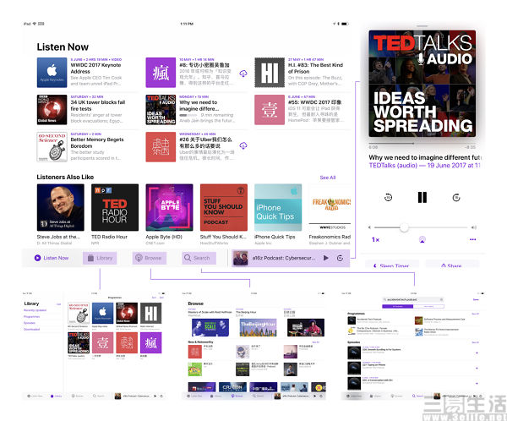Tap the mini player skip-forward icon
Viewport: 507px width, 421px height.
pyautogui.click(x=340, y=258)
